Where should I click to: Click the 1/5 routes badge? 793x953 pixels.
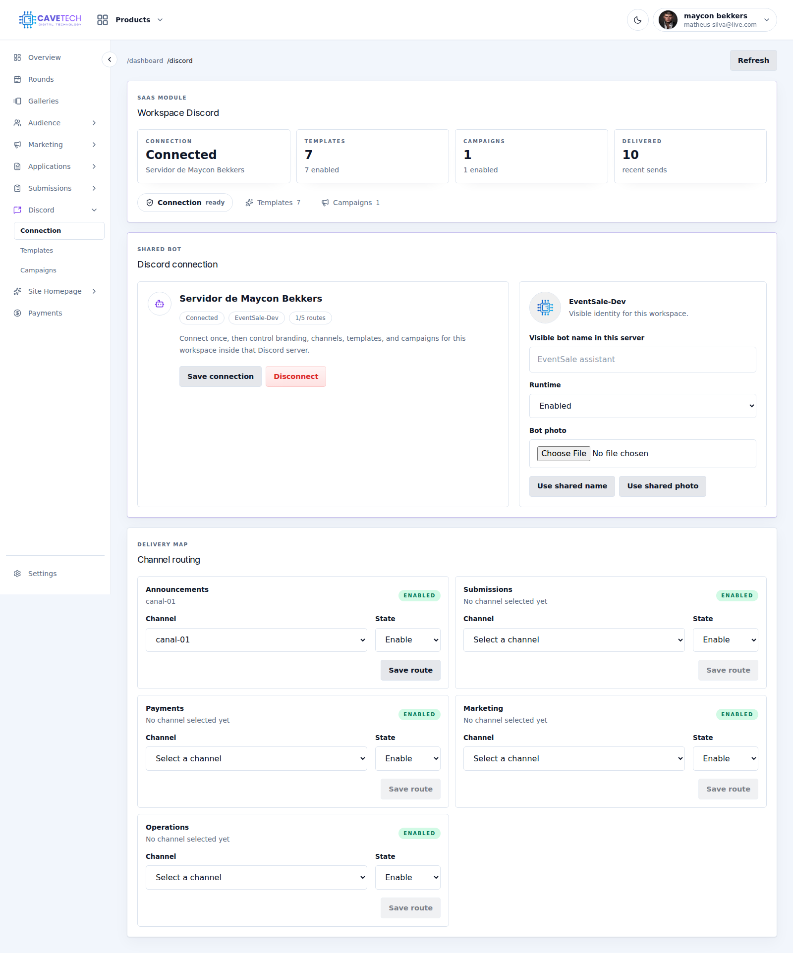coord(310,318)
